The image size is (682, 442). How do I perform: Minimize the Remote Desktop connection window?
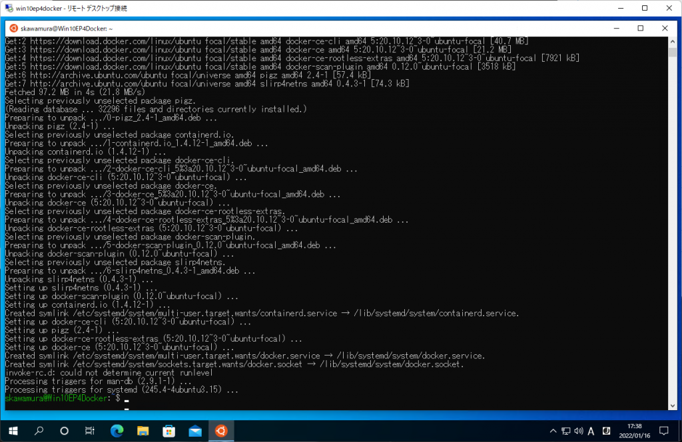tap(621, 8)
